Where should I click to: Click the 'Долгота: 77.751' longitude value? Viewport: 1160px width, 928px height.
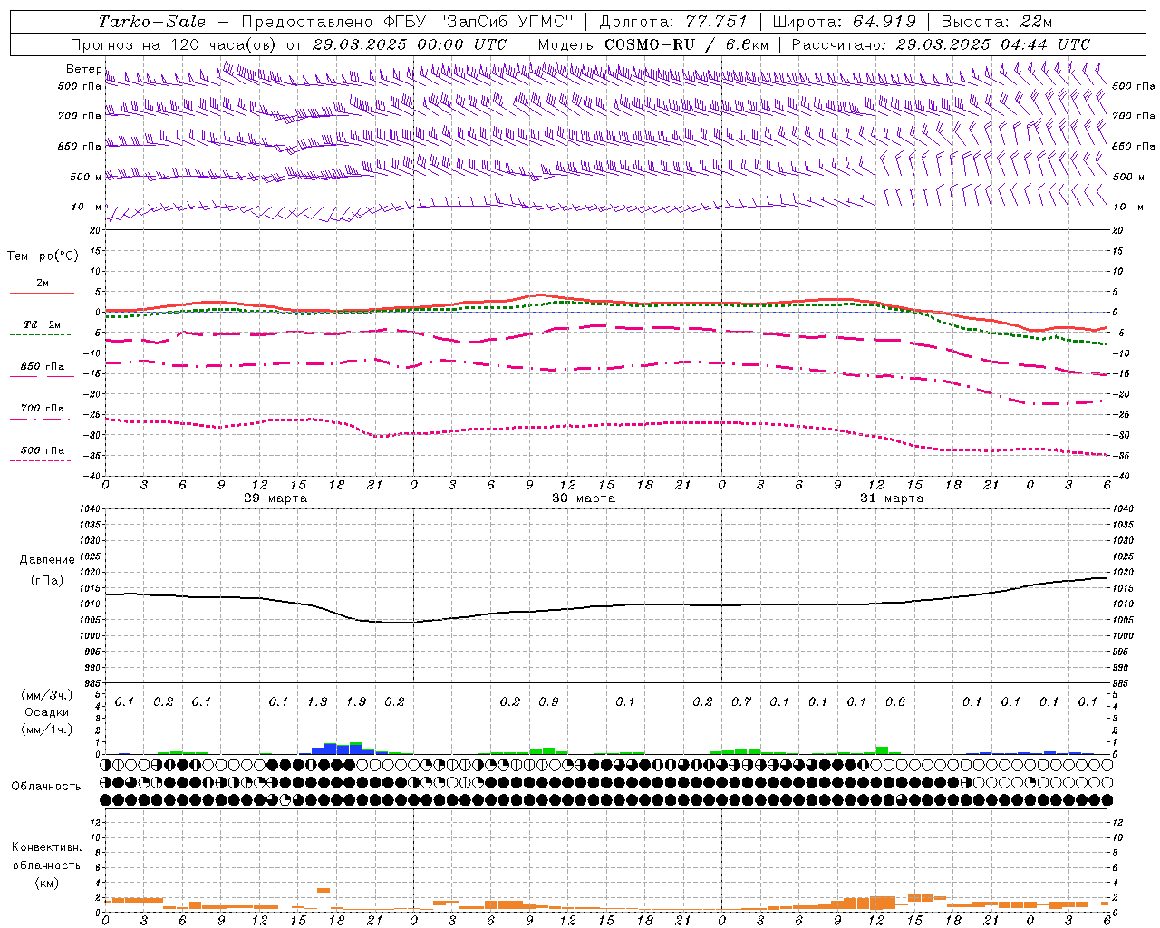[x=673, y=22]
